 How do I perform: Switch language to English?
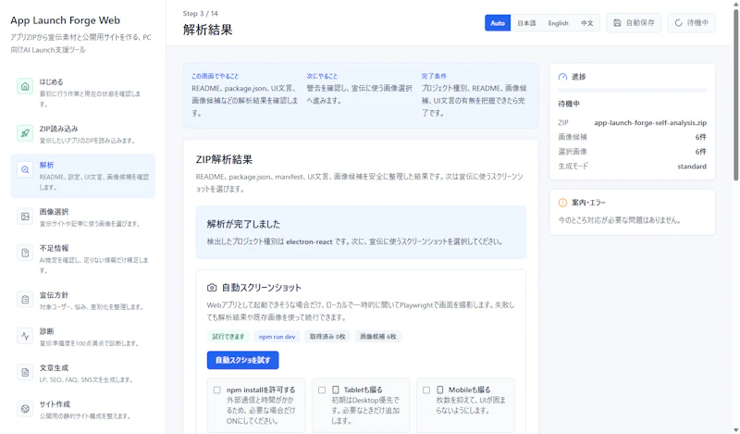click(x=558, y=22)
